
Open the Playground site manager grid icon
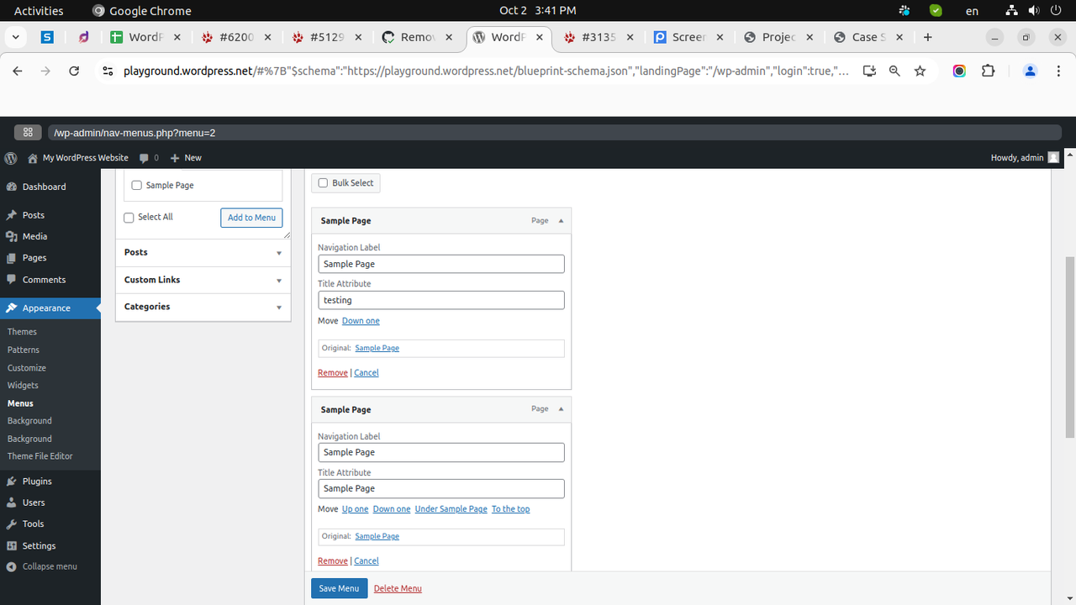(28, 133)
